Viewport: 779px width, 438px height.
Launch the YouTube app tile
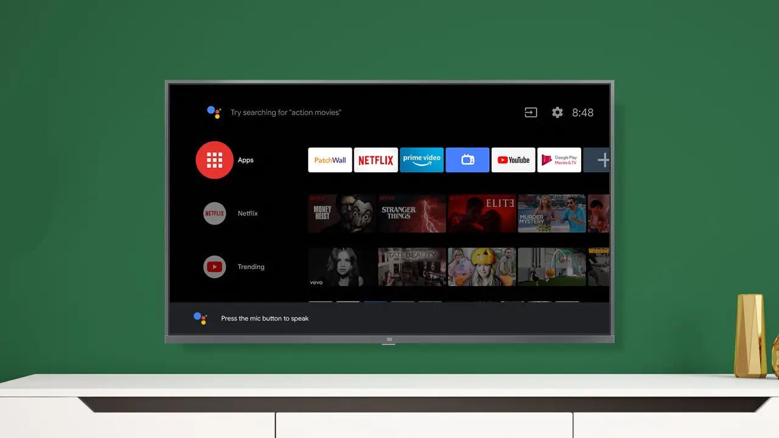pos(513,160)
